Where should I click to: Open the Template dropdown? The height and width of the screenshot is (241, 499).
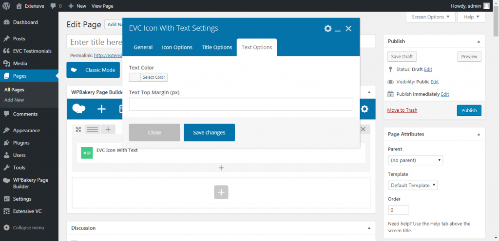click(413, 185)
